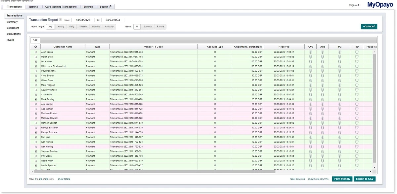Click the 3D Secure shield on Martin Swia's row

356,56
